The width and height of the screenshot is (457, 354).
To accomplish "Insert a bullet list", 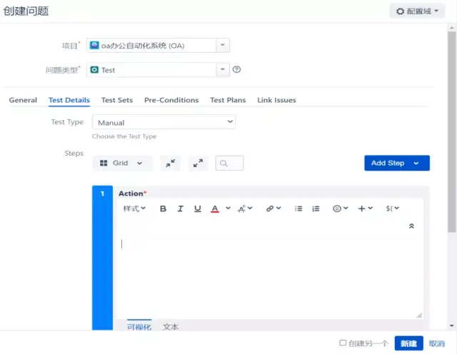I will pos(298,208).
